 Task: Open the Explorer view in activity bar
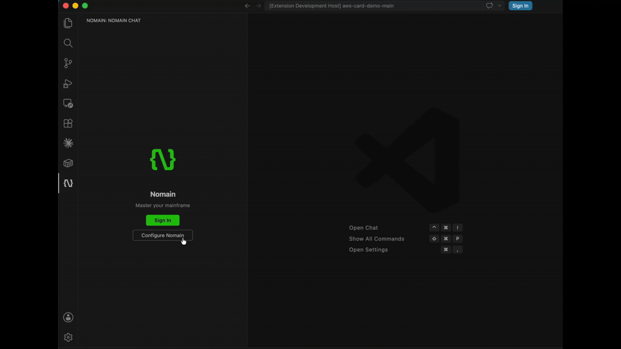pyautogui.click(x=68, y=23)
